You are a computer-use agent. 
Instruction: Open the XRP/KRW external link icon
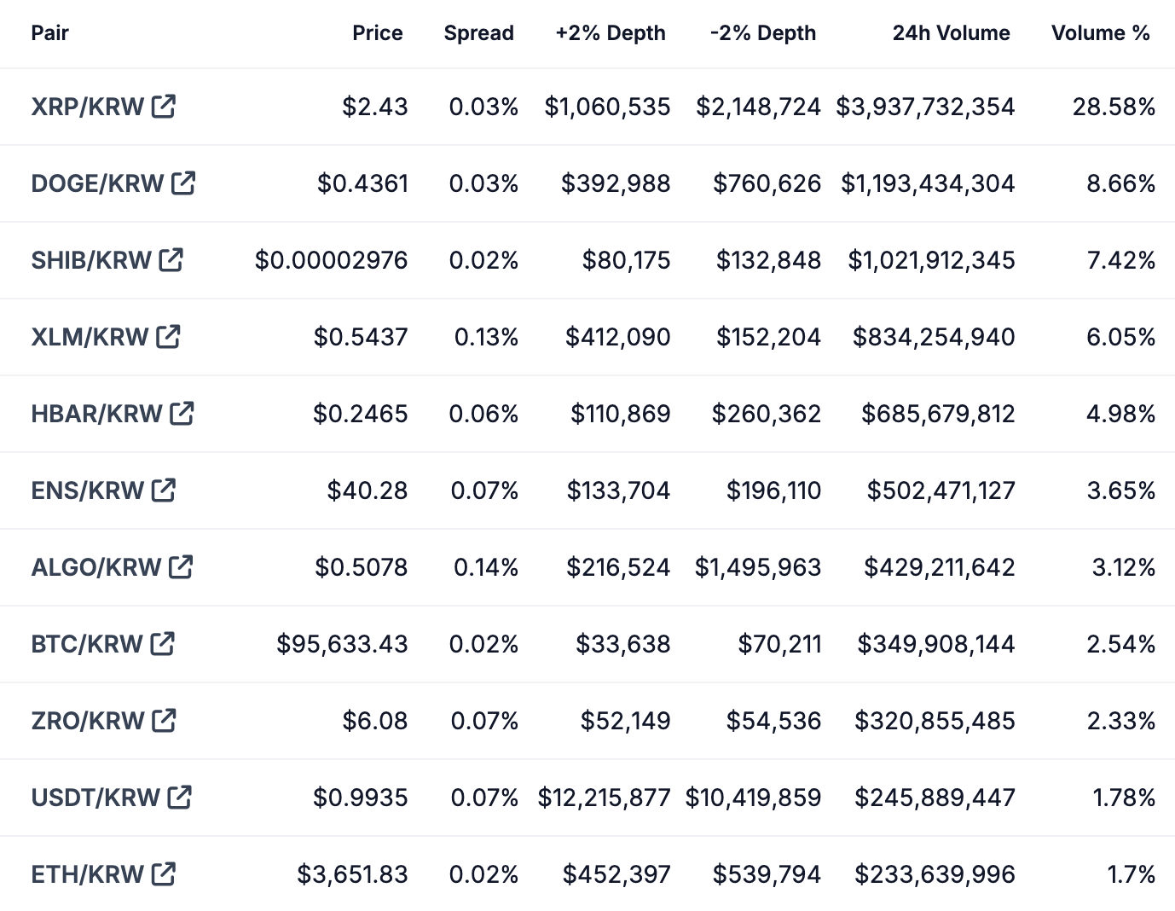click(164, 106)
